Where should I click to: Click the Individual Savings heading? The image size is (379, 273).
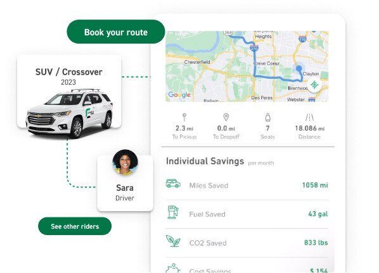point(205,161)
